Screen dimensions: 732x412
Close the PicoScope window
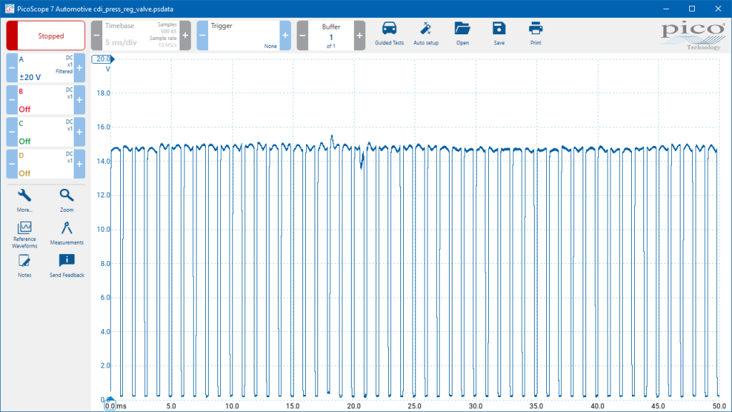(718, 9)
